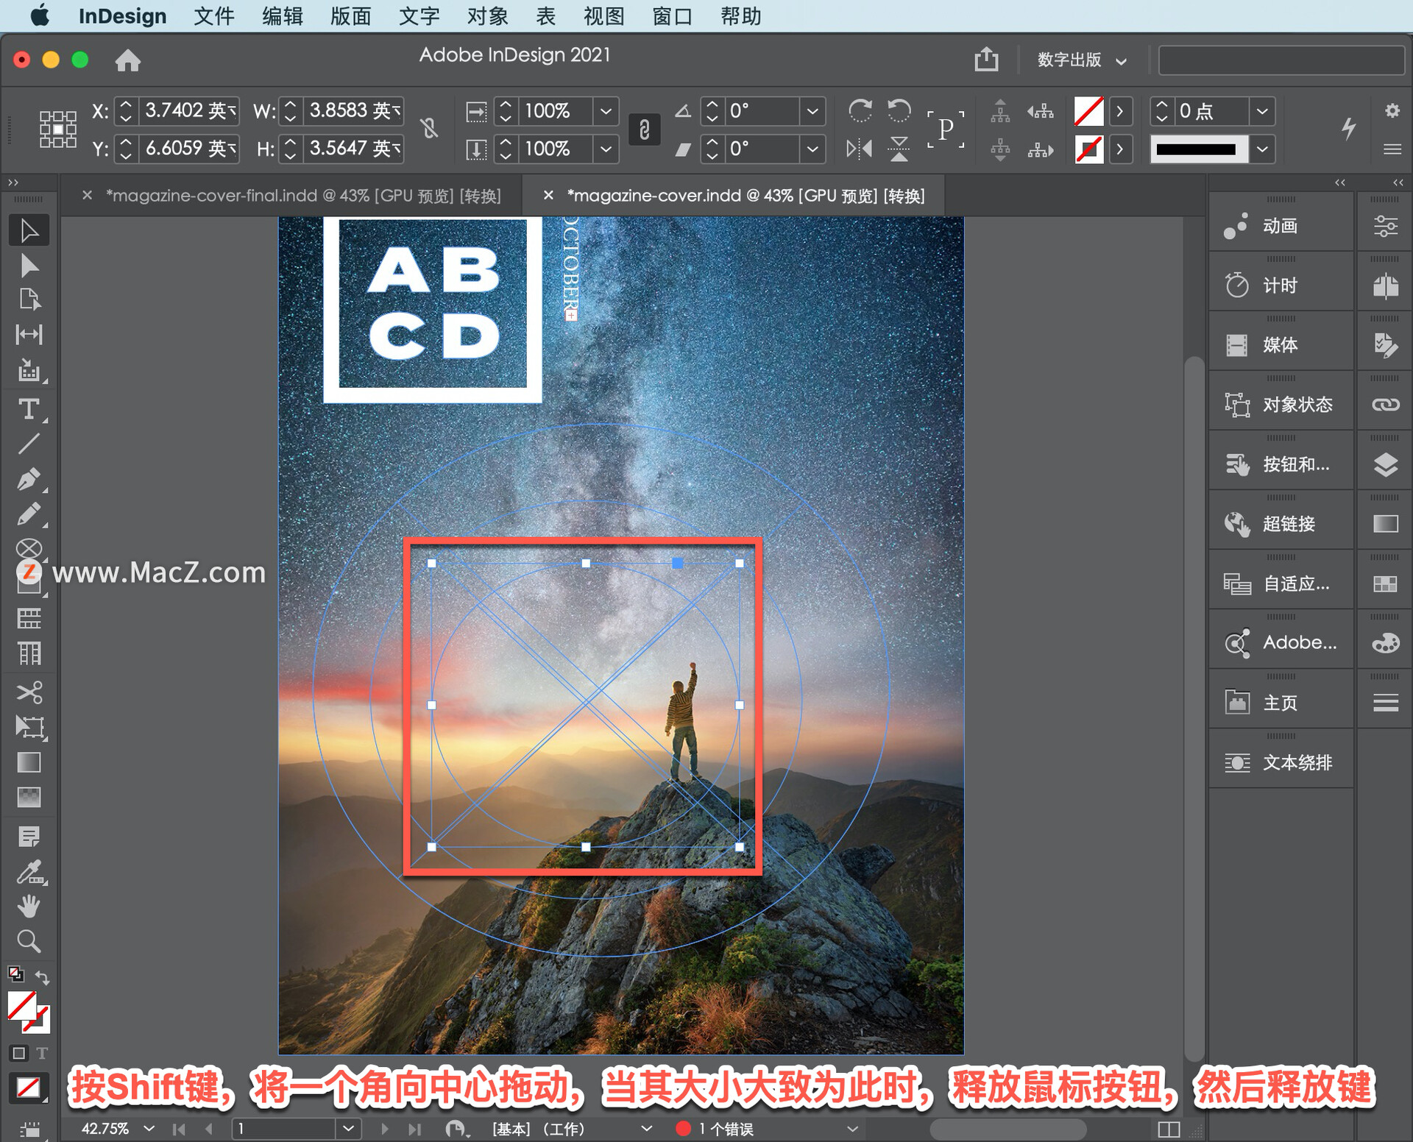Select the Selection tool arrow
The width and height of the screenshot is (1413, 1142).
(29, 230)
